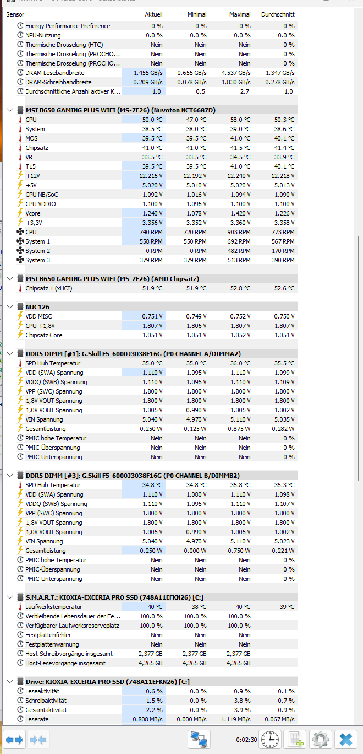Click the 1.455 GB/s current value cell
This screenshot has height=754, width=363.
click(x=144, y=73)
